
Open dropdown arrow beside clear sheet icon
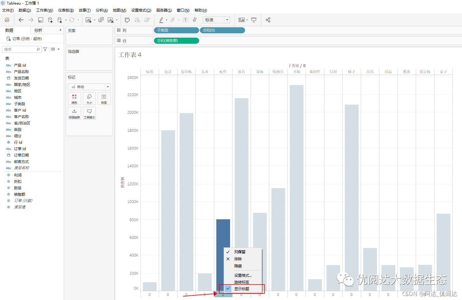pos(117,20)
